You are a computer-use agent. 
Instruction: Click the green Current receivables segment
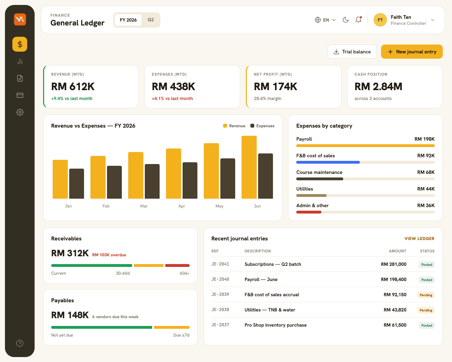point(92,265)
